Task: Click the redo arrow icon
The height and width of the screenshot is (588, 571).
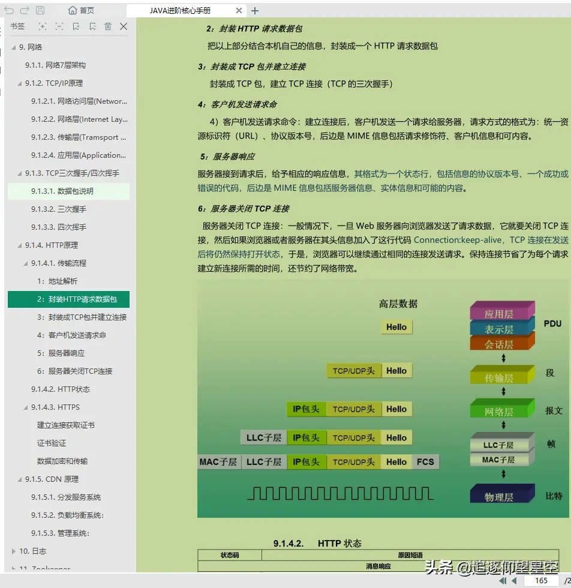Action: (x=25, y=11)
